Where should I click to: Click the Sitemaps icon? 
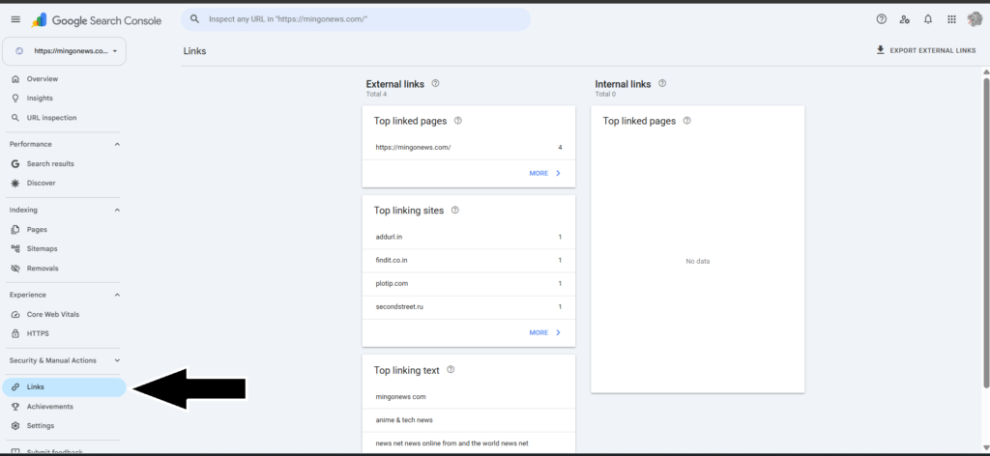pyautogui.click(x=15, y=248)
